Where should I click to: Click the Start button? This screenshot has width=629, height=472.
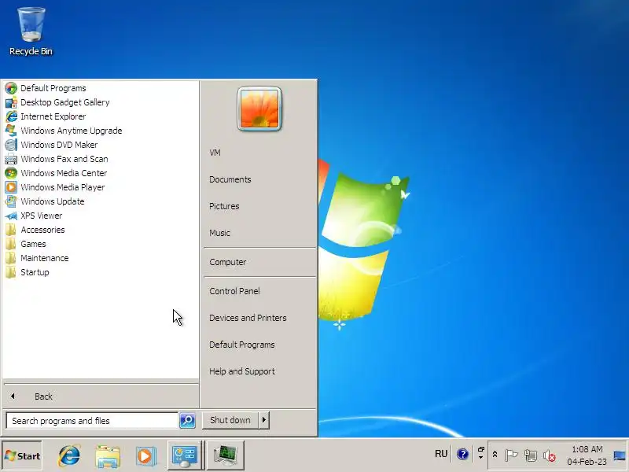point(22,455)
